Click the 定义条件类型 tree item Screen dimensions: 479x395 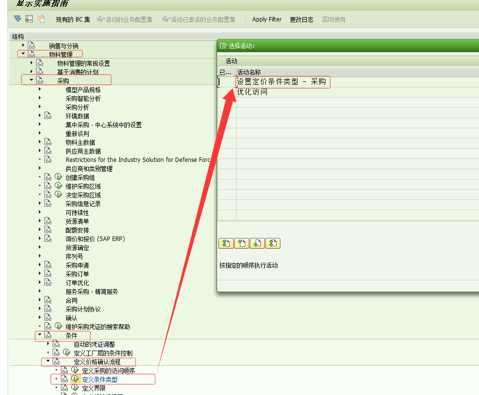[100, 379]
